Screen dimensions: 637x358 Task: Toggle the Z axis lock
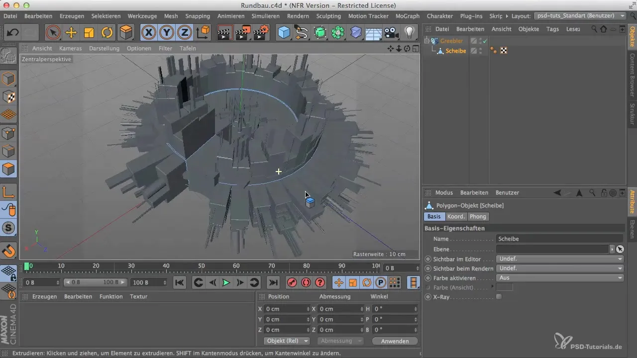[x=185, y=33]
